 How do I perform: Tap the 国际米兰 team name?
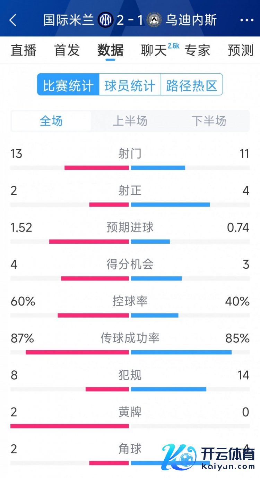point(69,20)
